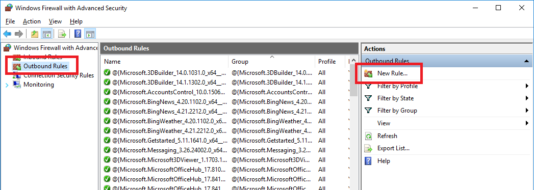Click Refresh in Actions pane
534x190 pixels.
387,136
